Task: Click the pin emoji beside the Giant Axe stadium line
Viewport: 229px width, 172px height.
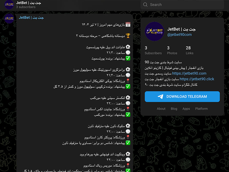Action: (x=128, y=109)
